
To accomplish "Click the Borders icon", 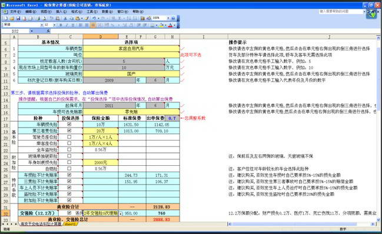I will coord(152,25).
